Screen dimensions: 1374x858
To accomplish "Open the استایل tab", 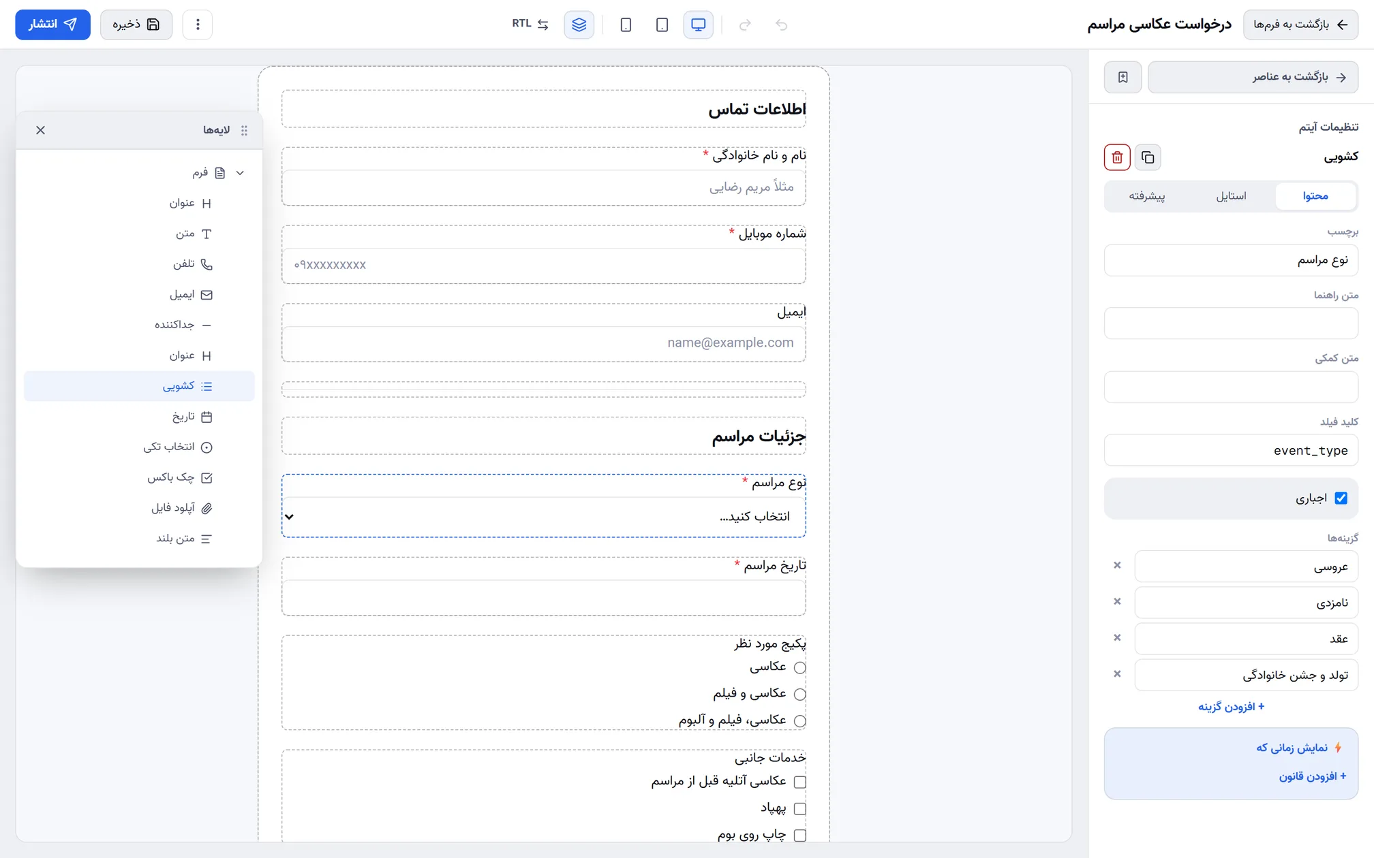I will point(1231,196).
